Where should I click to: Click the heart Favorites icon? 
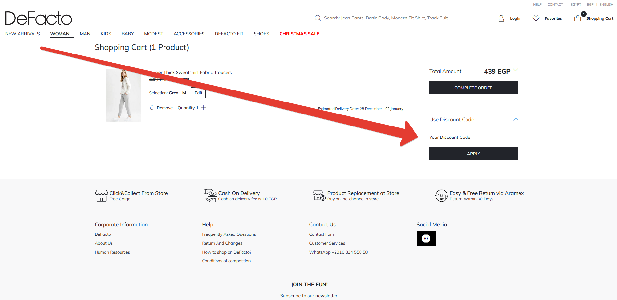536,18
